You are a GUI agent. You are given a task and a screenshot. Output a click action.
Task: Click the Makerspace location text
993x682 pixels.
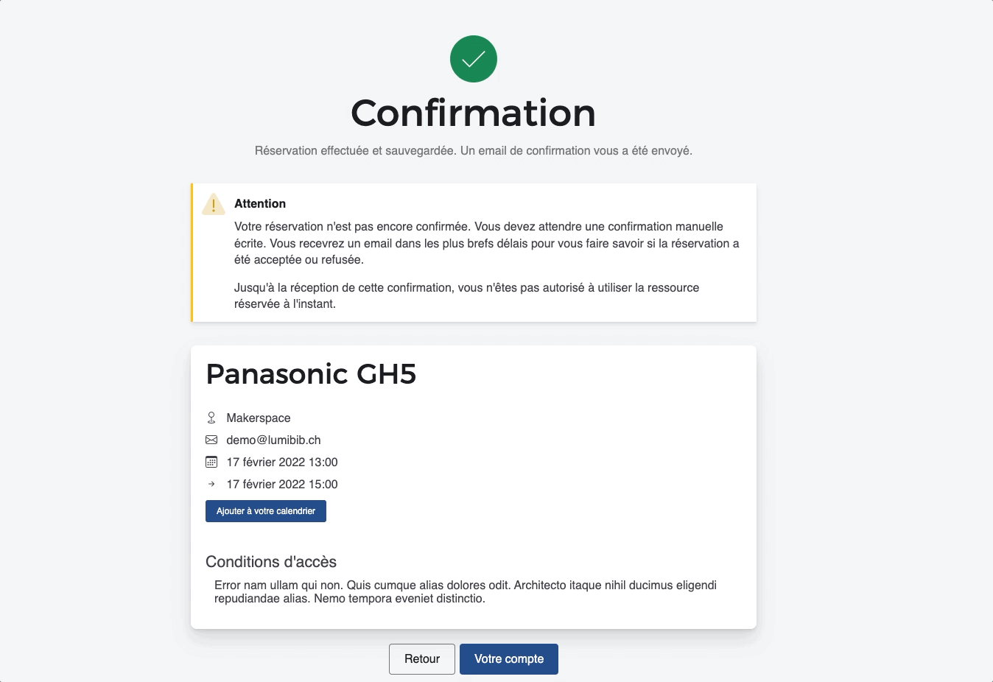(259, 418)
